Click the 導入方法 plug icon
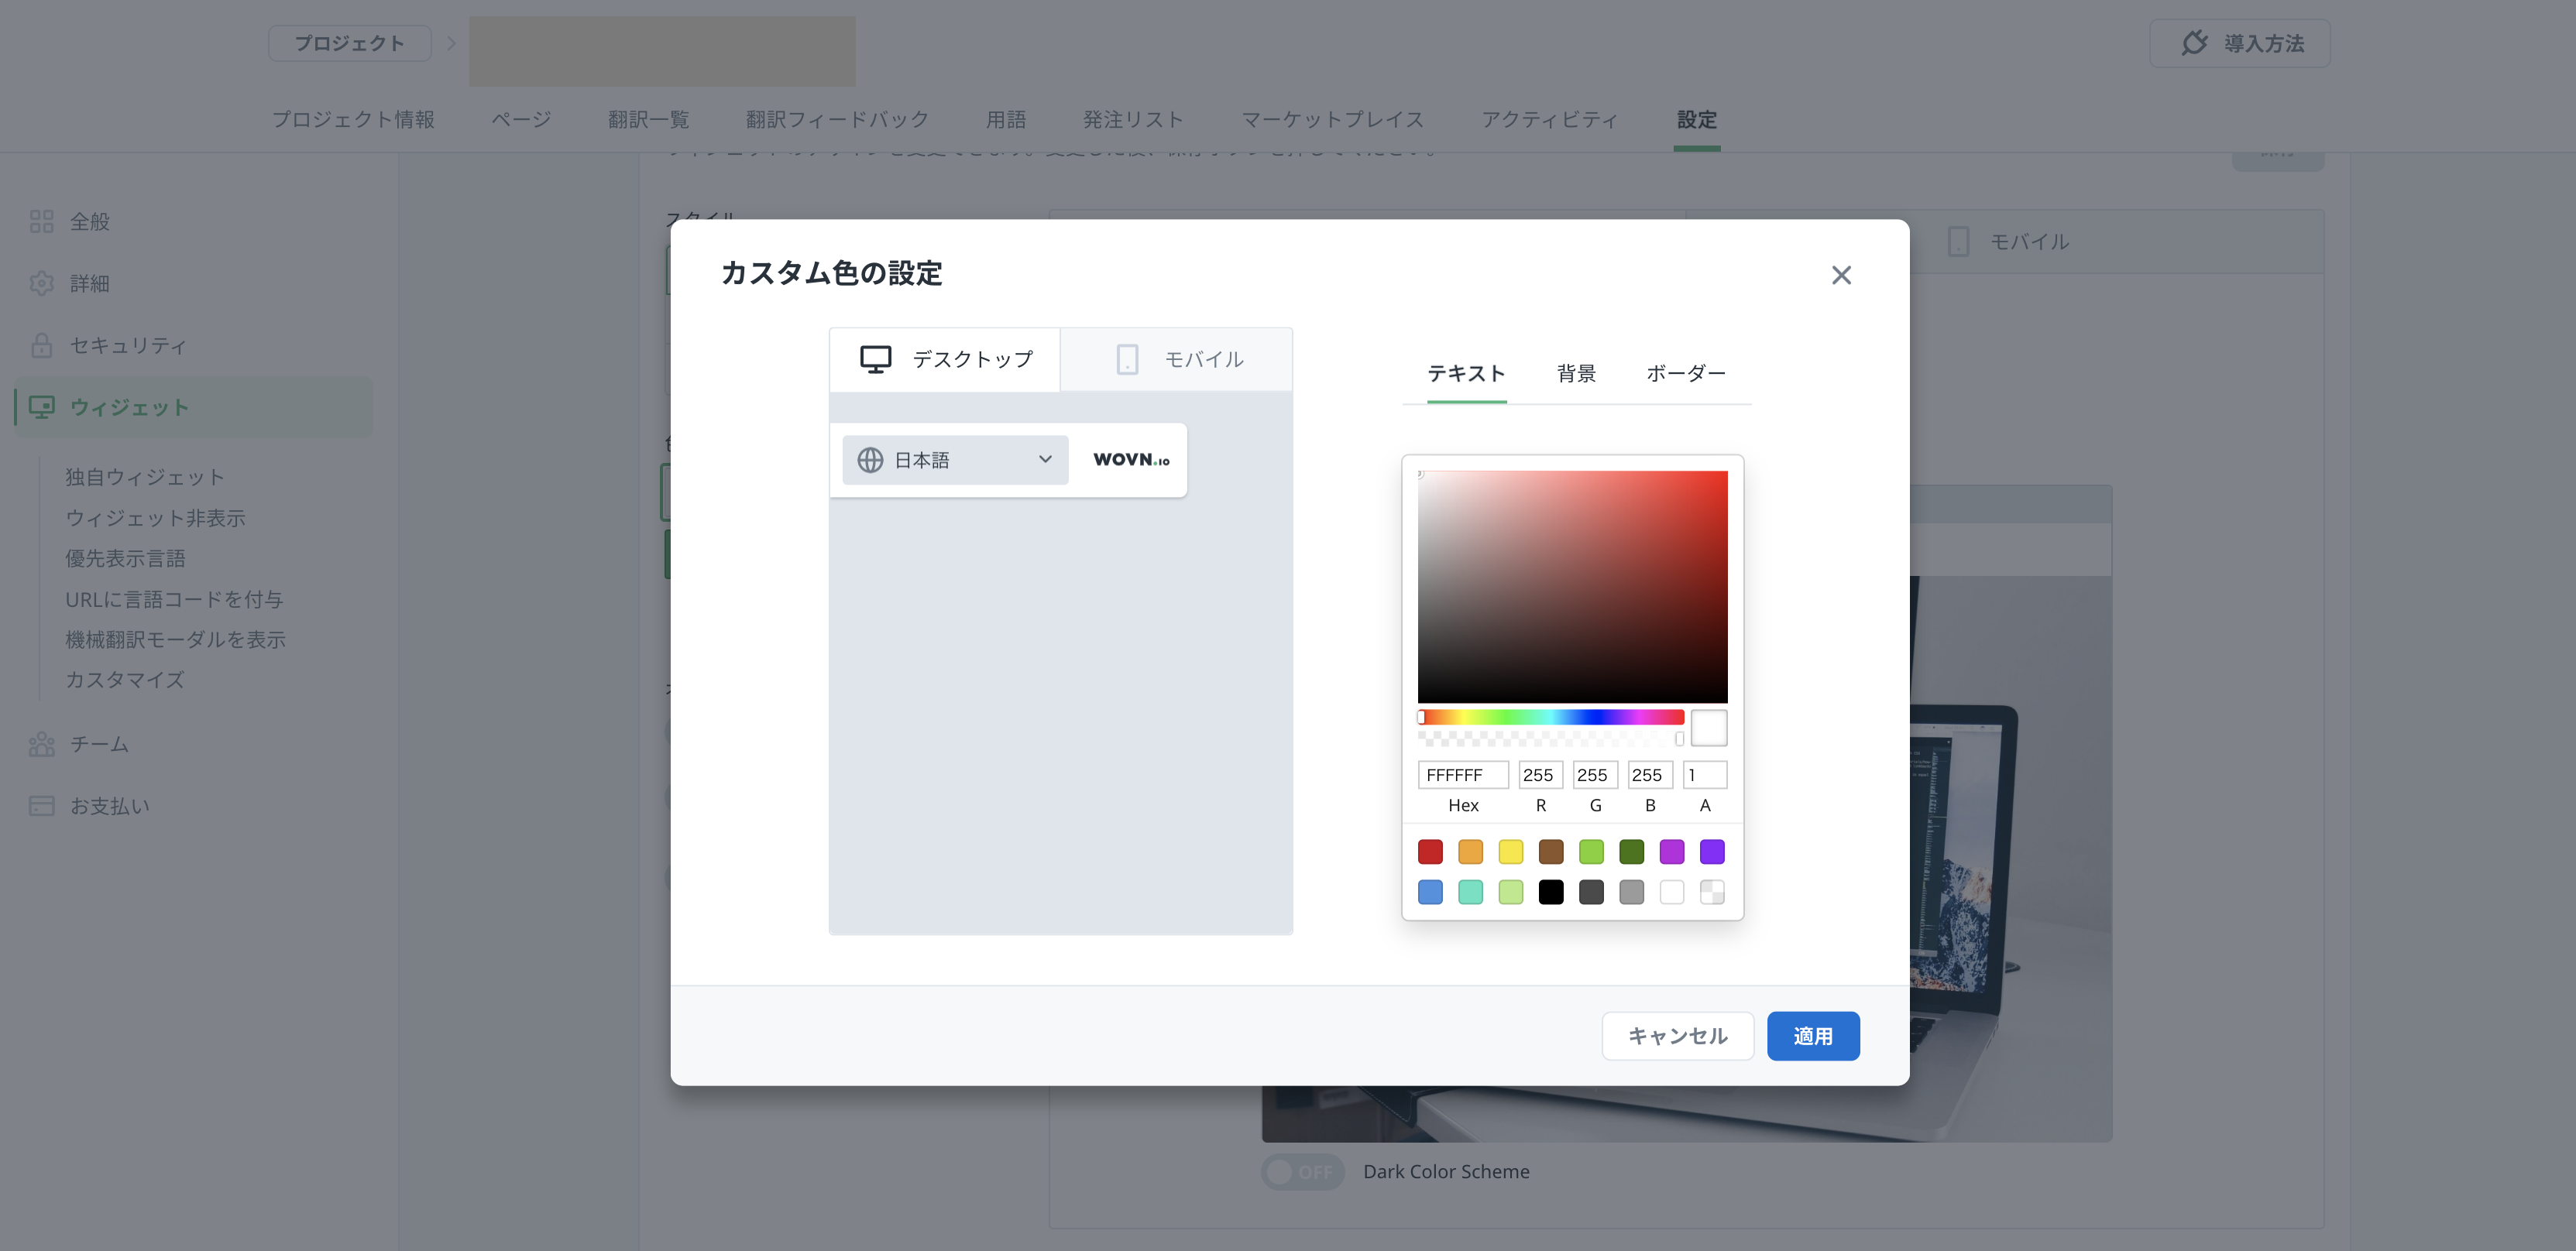The height and width of the screenshot is (1251, 2576). (2194, 43)
